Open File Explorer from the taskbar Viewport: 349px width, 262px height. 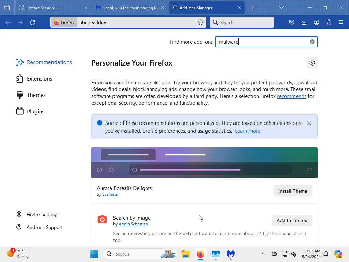click(x=185, y=254)
